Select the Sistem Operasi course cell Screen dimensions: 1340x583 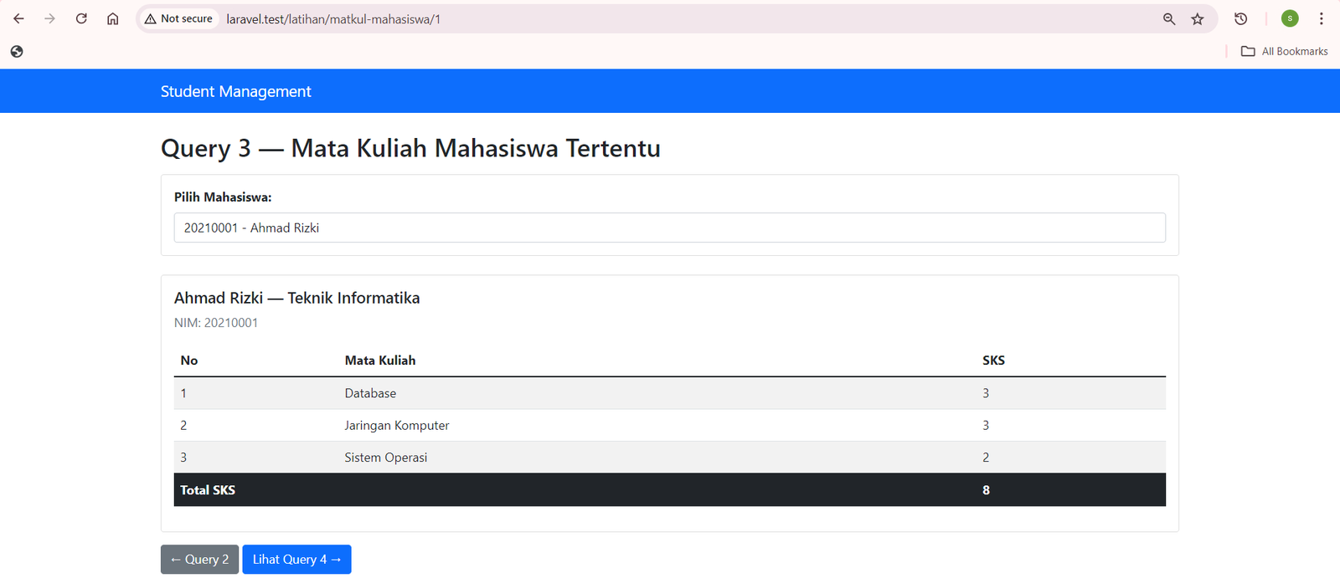pyautogui.click(x=386, y=458)
